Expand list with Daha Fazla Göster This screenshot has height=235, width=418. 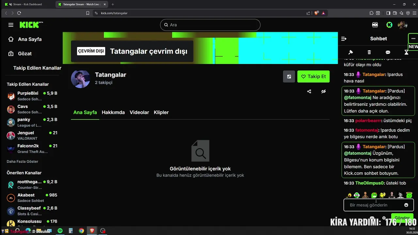23,162
